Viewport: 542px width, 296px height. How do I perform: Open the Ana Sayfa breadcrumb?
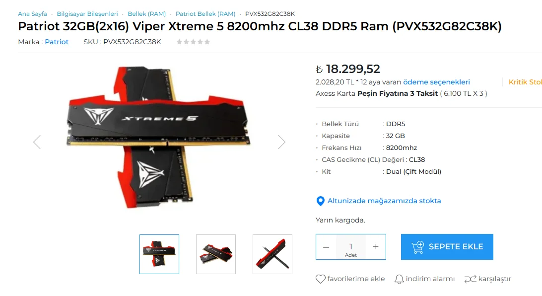coord(32,14)
